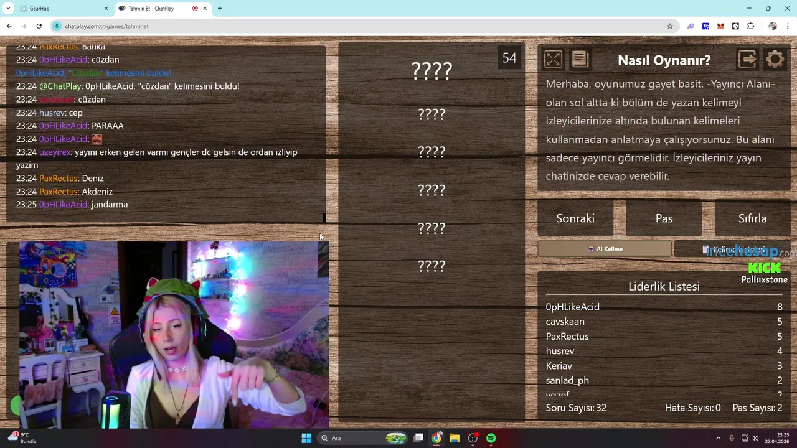Open File Explorer from the taskbar
This screenshot has height=448, width=797.
pyautogui.click(x=455, y=438)
